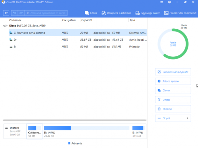Minimize the EaseUS window
Viewport: 198px width, 148px height.
click(177, 2)
